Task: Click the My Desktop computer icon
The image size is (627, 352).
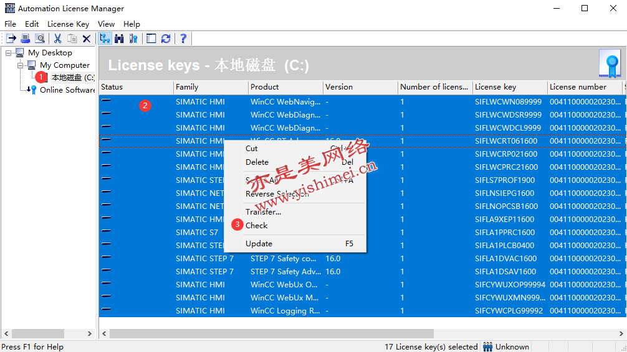Action: pos(19,53)
